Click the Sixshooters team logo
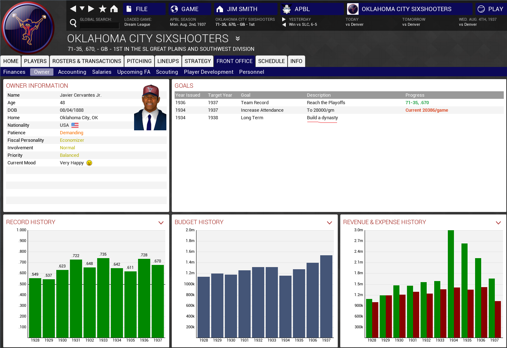The image size is (507, 348). point(28,28)
